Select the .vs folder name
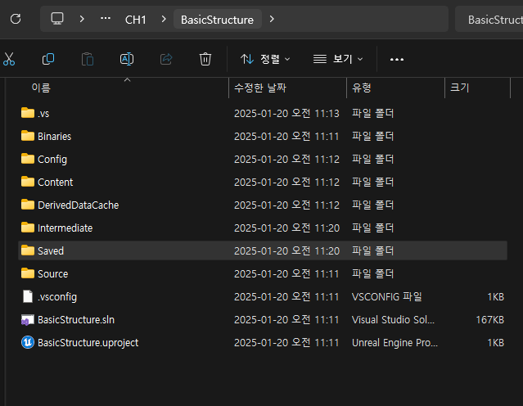The height and width of the screenshot is (406, 523). pos(43,114)
